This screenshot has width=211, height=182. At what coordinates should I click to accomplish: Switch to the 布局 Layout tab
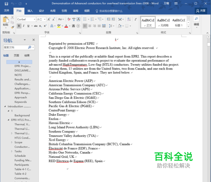pos(53,11)
